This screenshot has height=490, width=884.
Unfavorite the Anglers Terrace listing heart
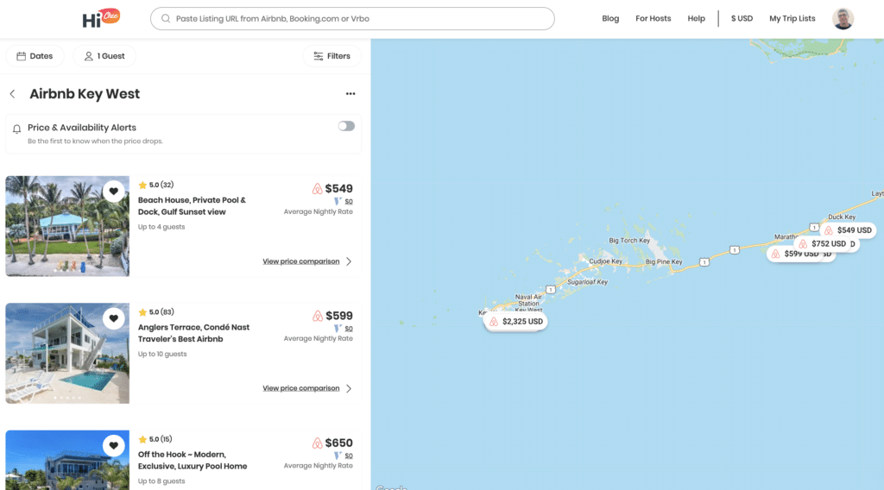point(113,319)
